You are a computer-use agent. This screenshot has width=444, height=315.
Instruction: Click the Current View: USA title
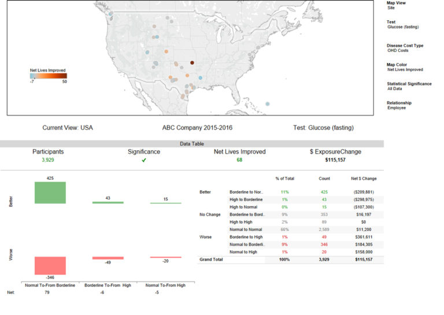(x=68, y=128)
